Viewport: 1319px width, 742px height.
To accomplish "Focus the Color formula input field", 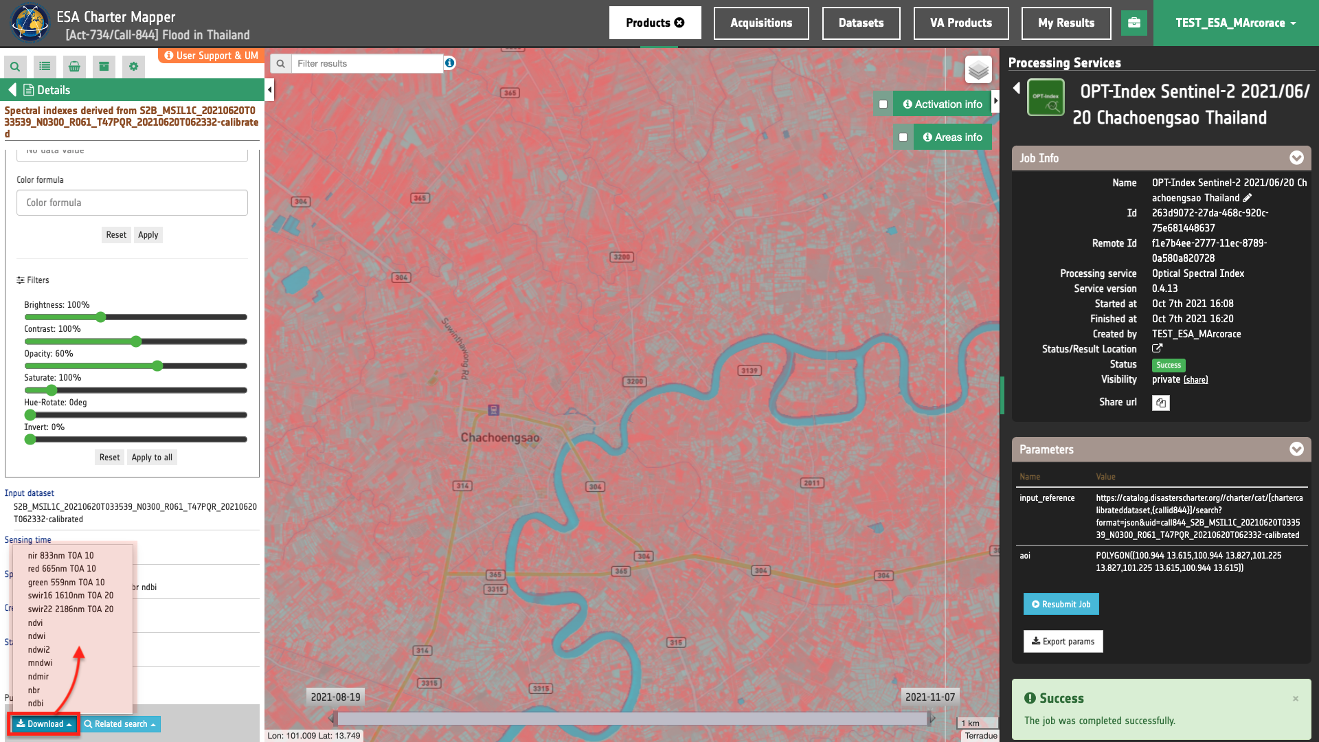I will [132, 203].
